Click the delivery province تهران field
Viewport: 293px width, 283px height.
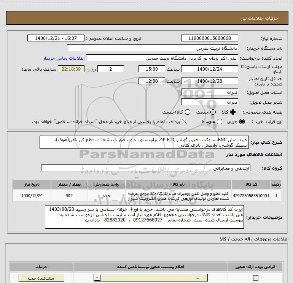click(x=209, y=92)
